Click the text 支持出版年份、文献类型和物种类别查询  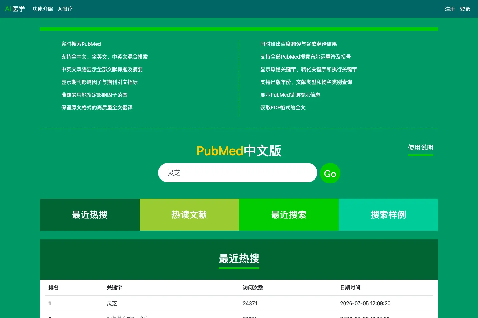[x=306, y=82]
